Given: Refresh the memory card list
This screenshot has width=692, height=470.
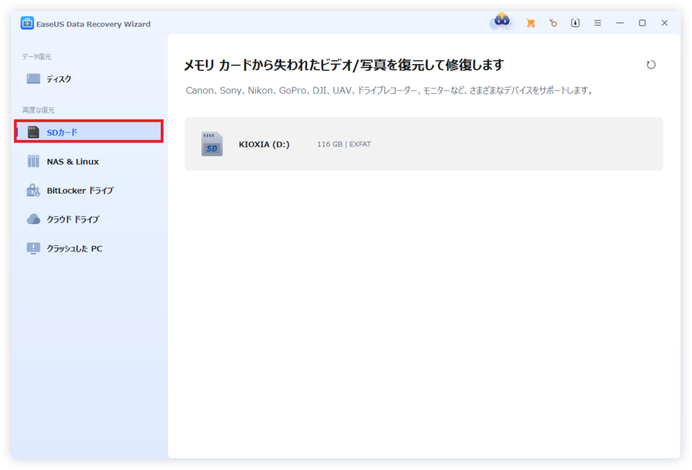Looking at the screenshot, I should point(651,65).
